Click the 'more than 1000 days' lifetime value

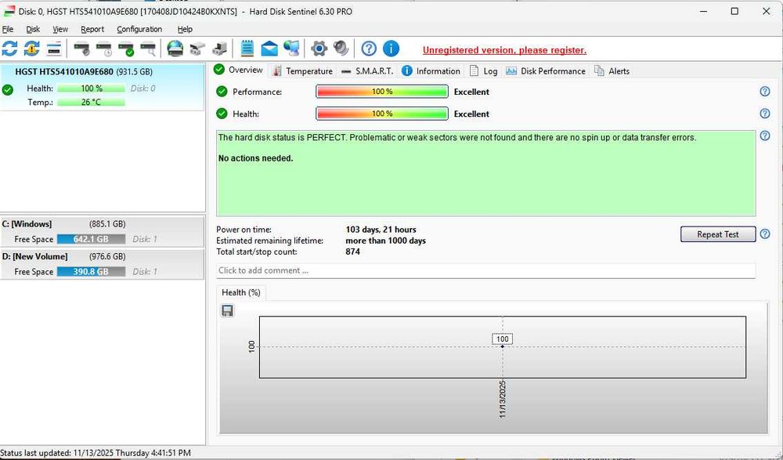385,241
